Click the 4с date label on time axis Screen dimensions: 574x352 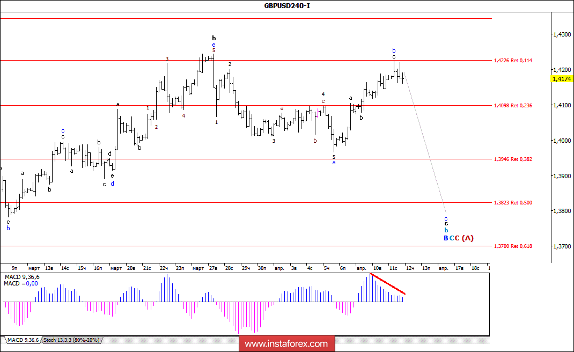[310, 268]
